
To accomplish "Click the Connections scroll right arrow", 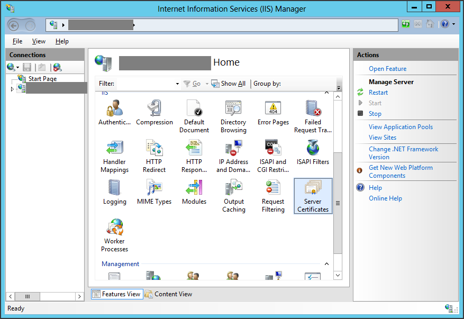I will [x=79, y=296].
